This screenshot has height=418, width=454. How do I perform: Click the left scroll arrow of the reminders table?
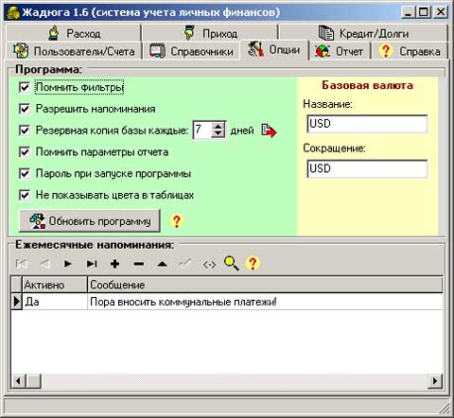point(18,381)
